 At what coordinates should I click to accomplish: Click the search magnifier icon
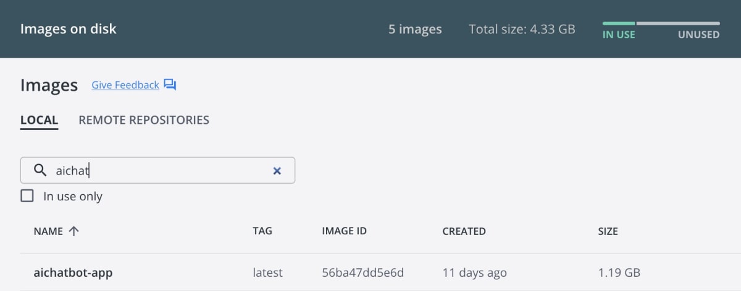point(40,170)
